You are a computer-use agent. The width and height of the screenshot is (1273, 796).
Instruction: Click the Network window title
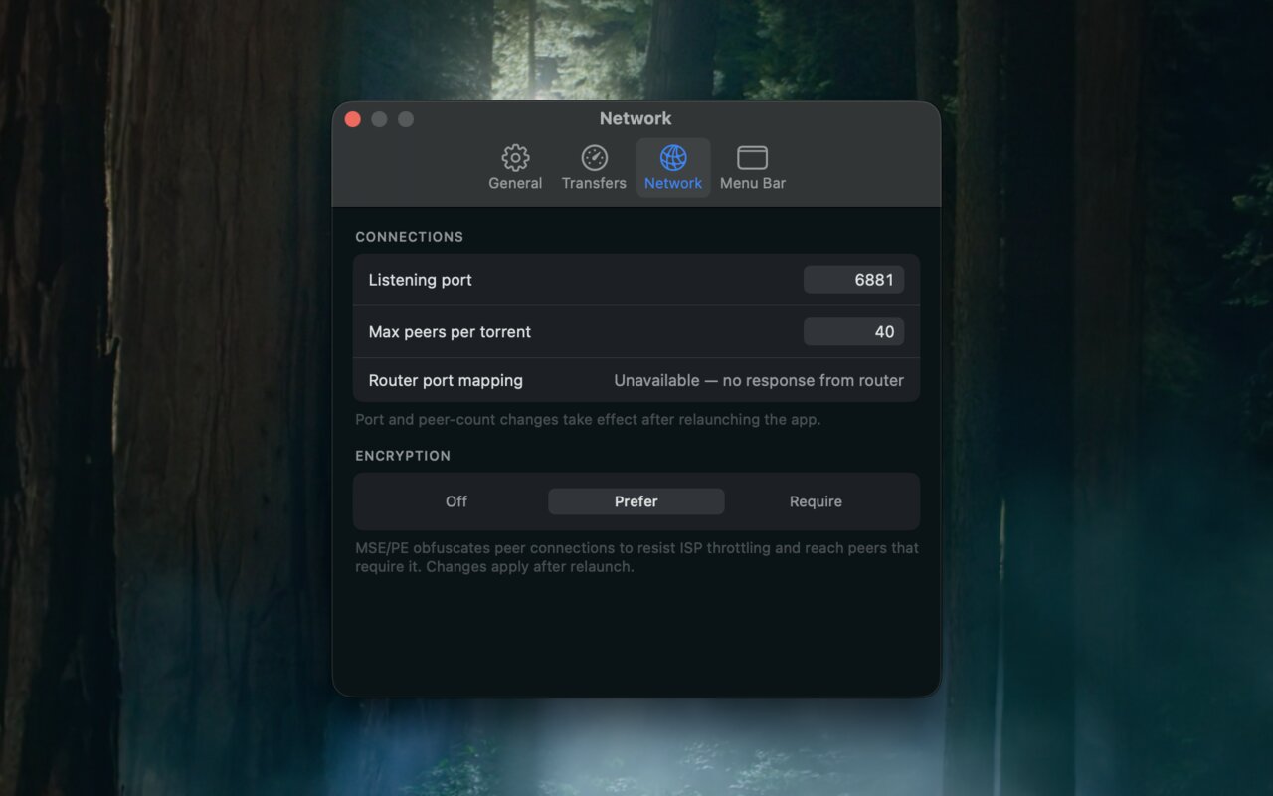[x=636, y=118]
